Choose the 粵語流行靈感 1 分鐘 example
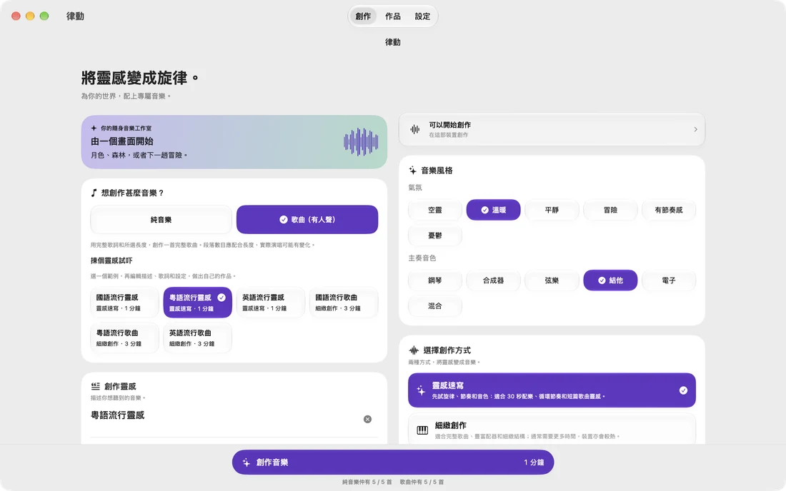The height and width of the screenshot is (491, 786). click(x=197, y=303)
